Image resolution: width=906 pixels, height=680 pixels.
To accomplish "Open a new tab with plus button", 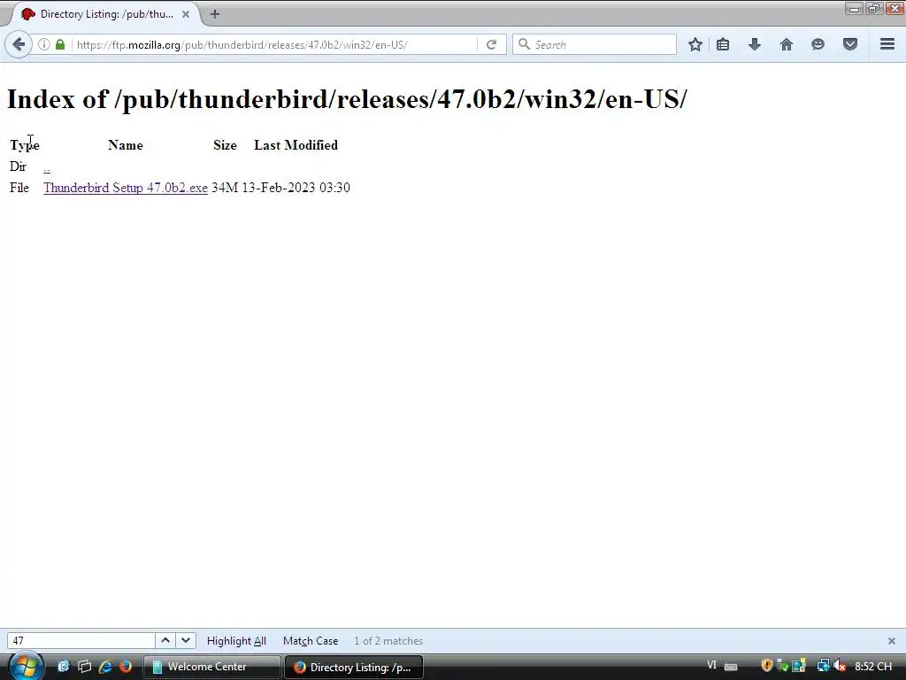I will (x=215, y=14).
